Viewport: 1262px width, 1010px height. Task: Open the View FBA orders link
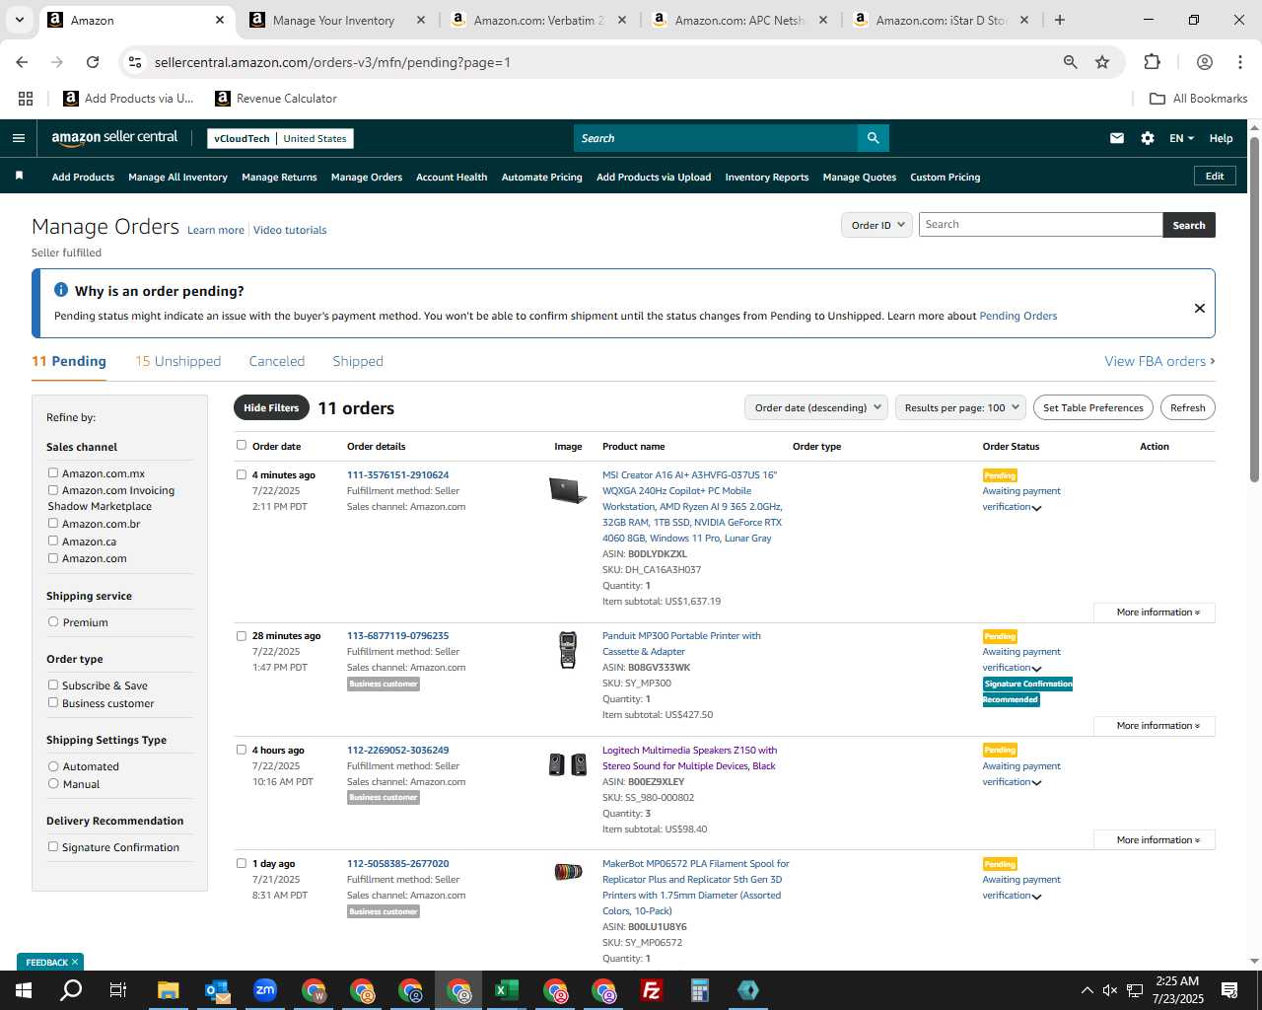[1159, 361]
